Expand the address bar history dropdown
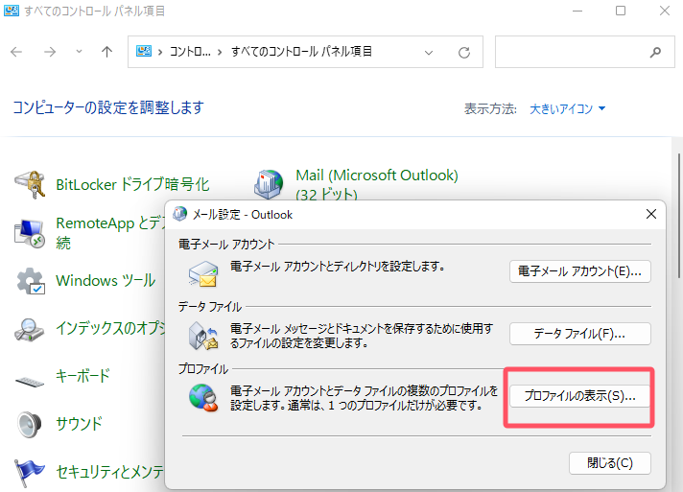This screenshot has width=683, height=492. tap(429, 53)
